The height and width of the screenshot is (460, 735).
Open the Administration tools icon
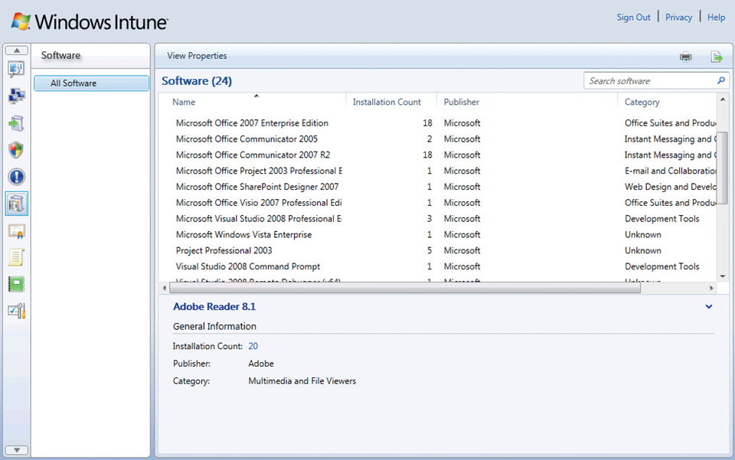[16, 311]
